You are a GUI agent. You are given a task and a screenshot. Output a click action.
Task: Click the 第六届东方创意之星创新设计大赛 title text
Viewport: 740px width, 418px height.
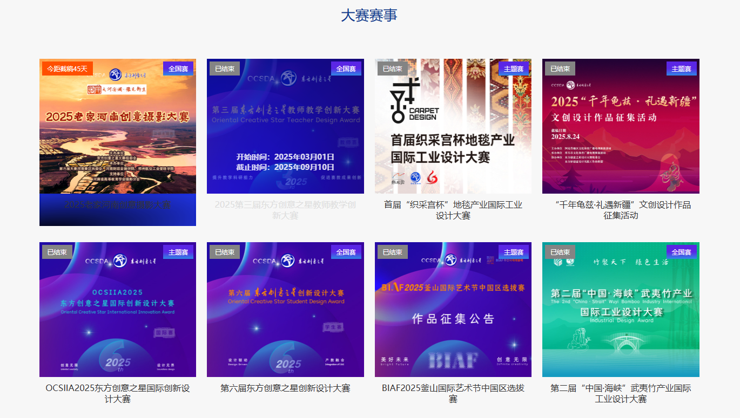point(285,388)
